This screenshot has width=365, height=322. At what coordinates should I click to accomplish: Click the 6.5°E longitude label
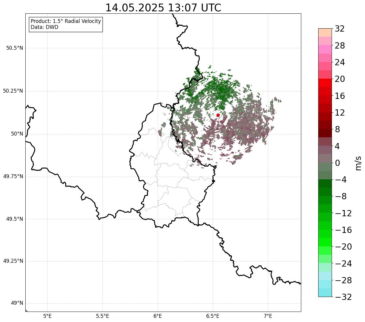tap(213, 316)
